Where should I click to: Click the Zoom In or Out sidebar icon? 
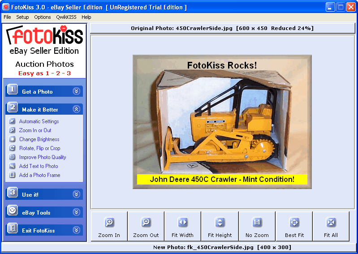12,130
